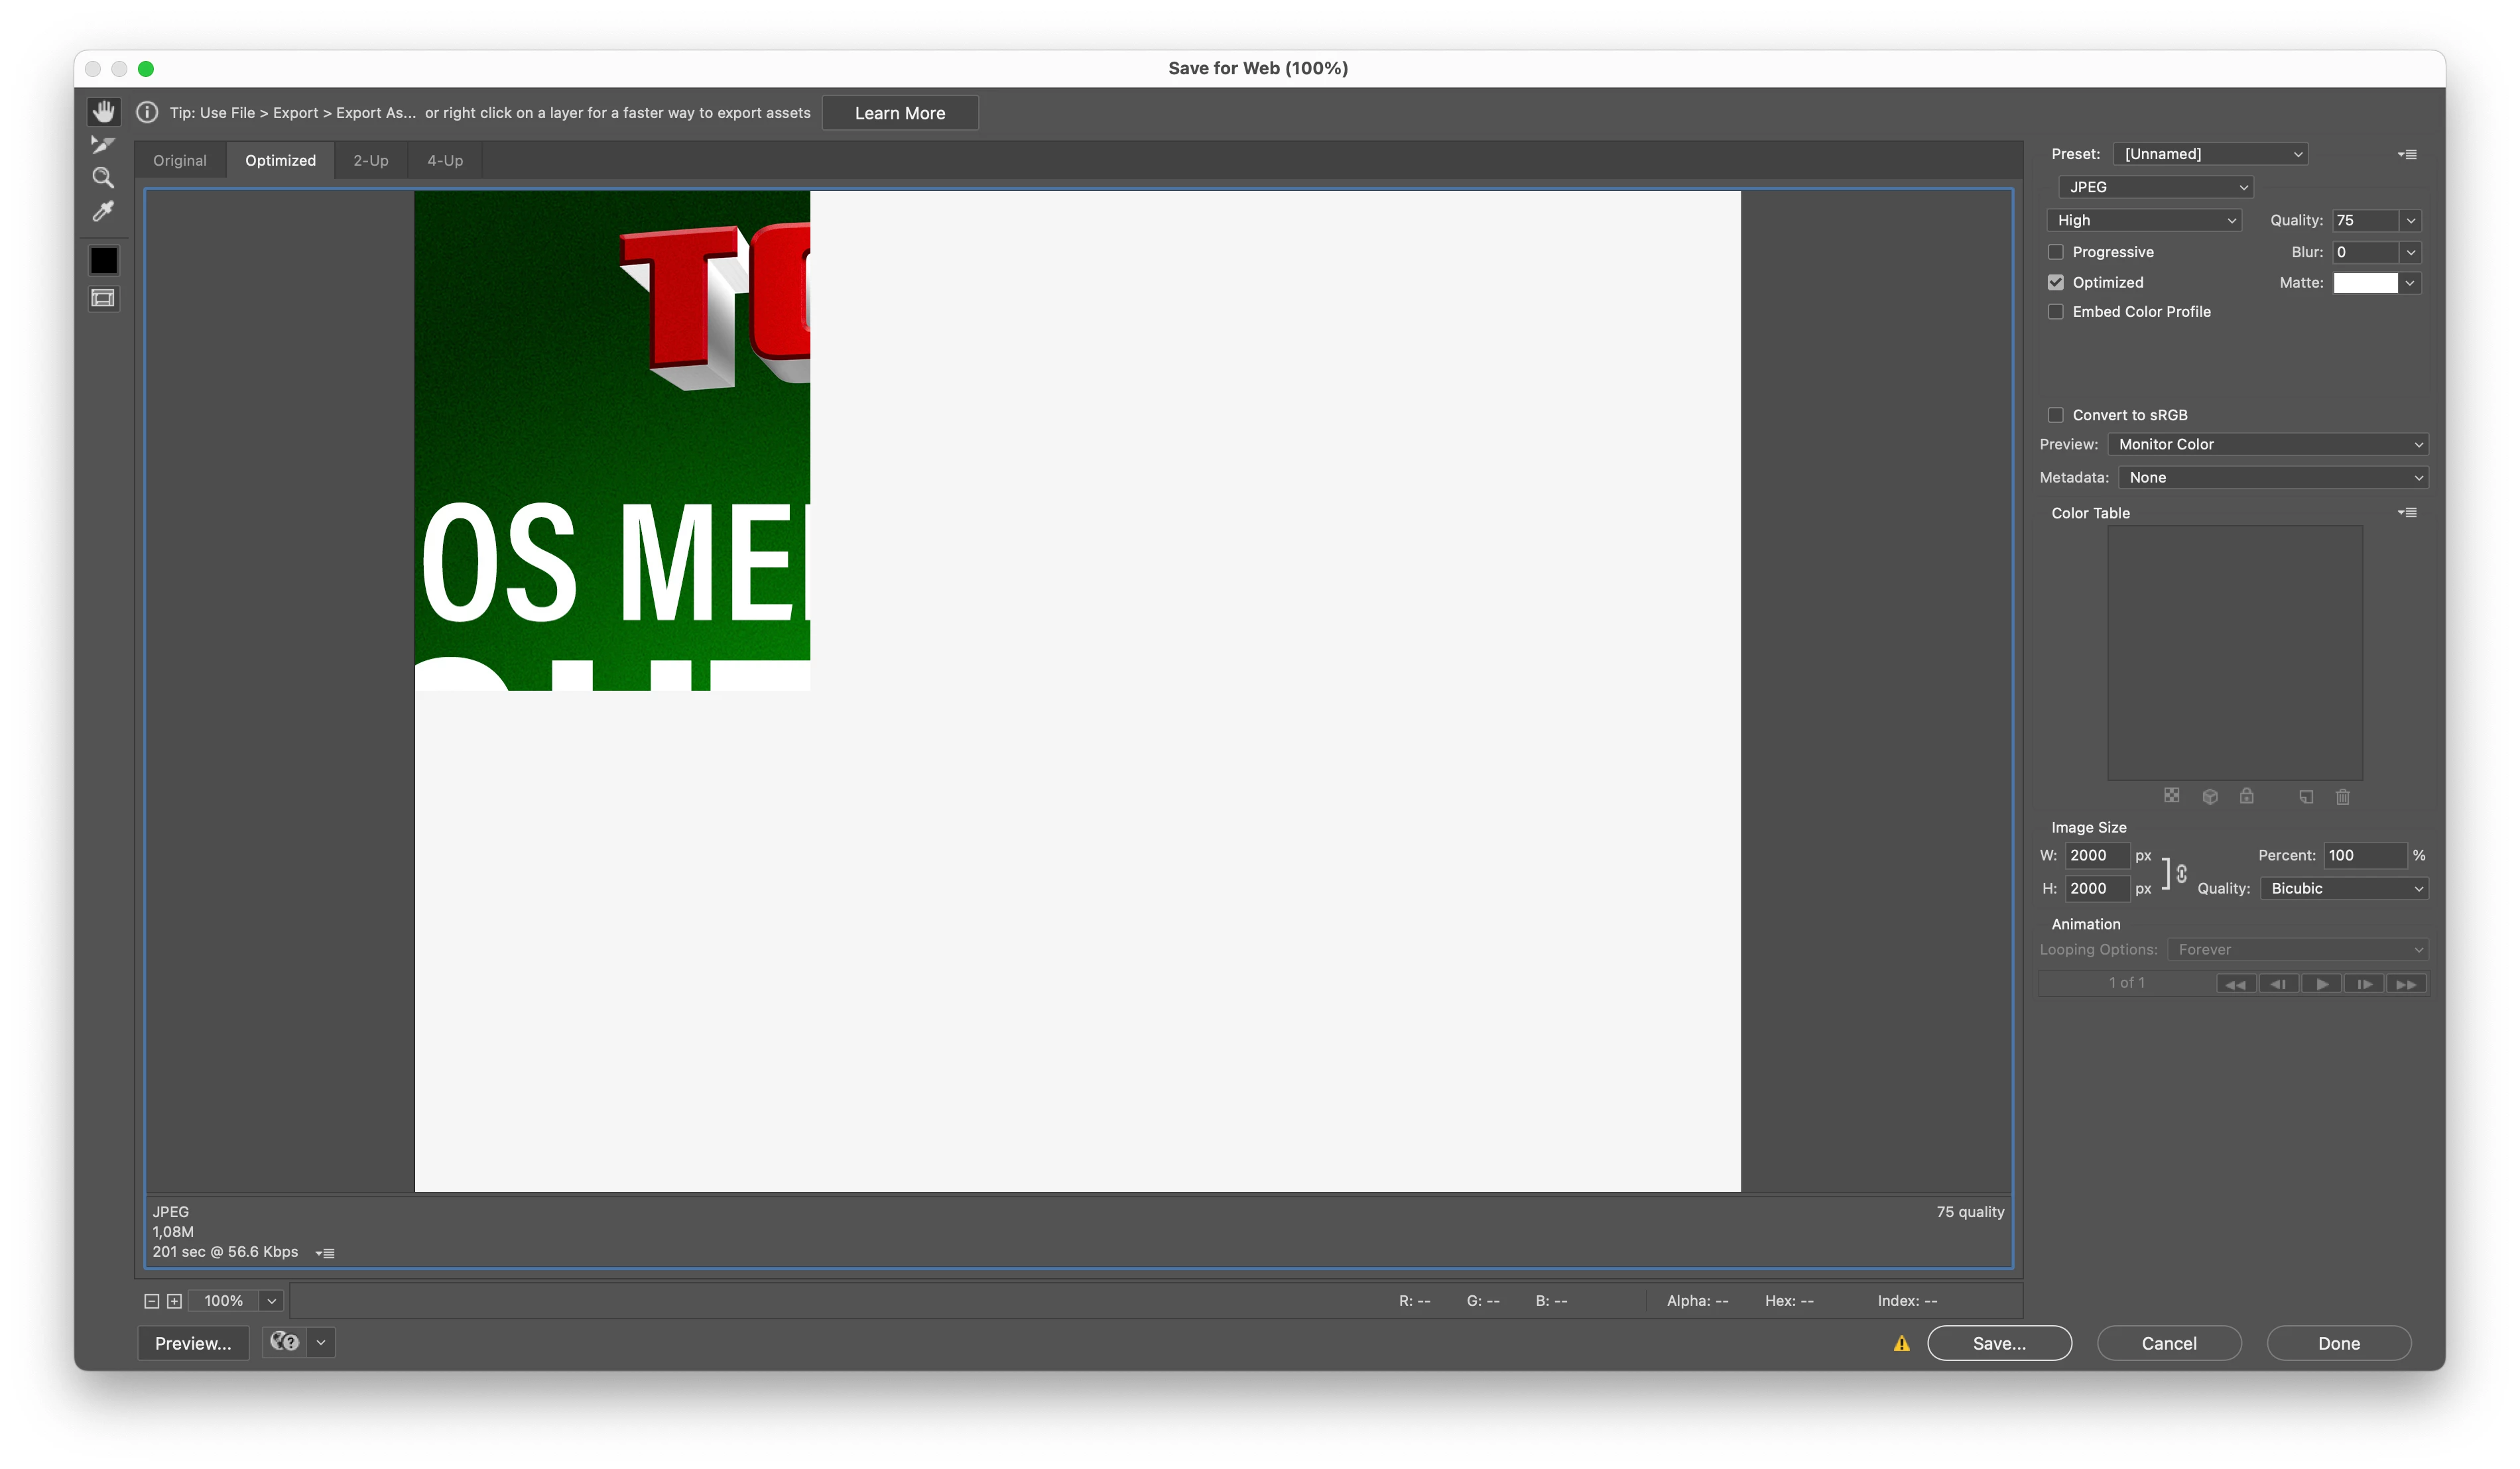Enable Convert to sRGB
Viewport: 2520px width, 1469px height.
2055,415
